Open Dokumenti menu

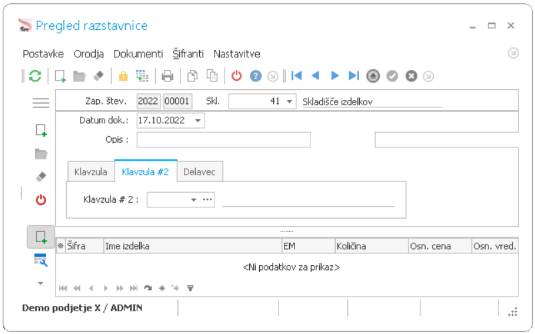coord(138,54)
